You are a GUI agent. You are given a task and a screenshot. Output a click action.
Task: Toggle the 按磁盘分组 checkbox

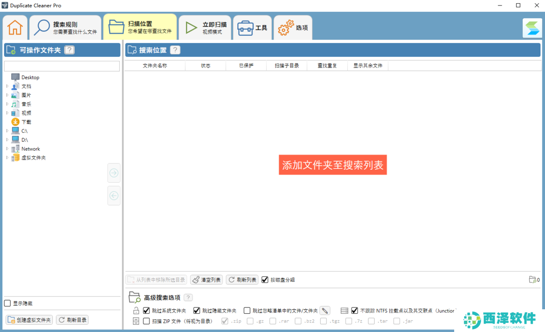click(x=265, y=280)
